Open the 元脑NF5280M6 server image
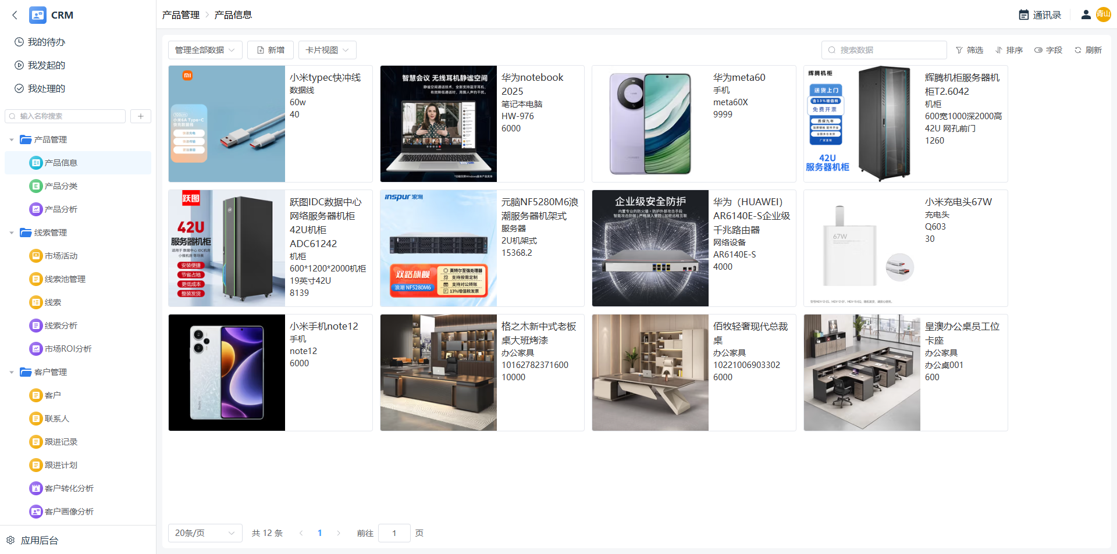 tap(439, 248)
